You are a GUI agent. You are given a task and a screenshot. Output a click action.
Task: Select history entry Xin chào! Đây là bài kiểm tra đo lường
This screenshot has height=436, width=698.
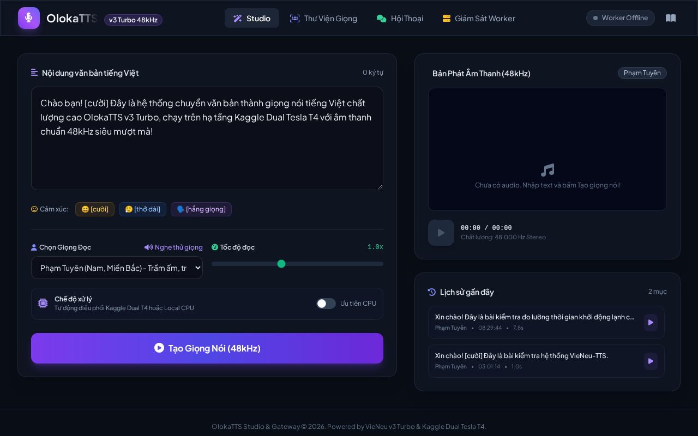(546, 323)
